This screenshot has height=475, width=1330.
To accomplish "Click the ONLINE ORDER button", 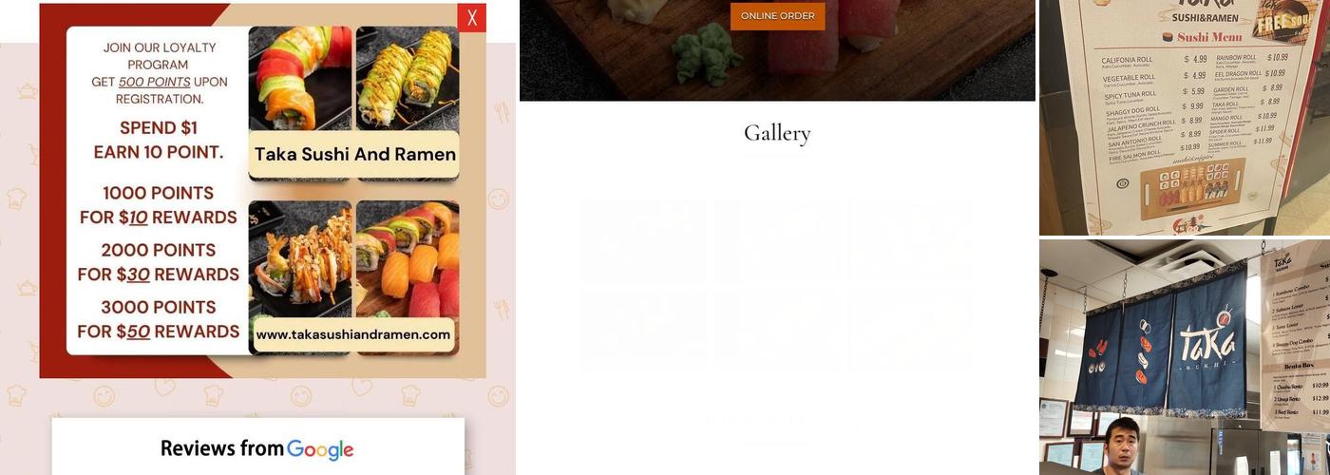I will click(x=777, y=16).
